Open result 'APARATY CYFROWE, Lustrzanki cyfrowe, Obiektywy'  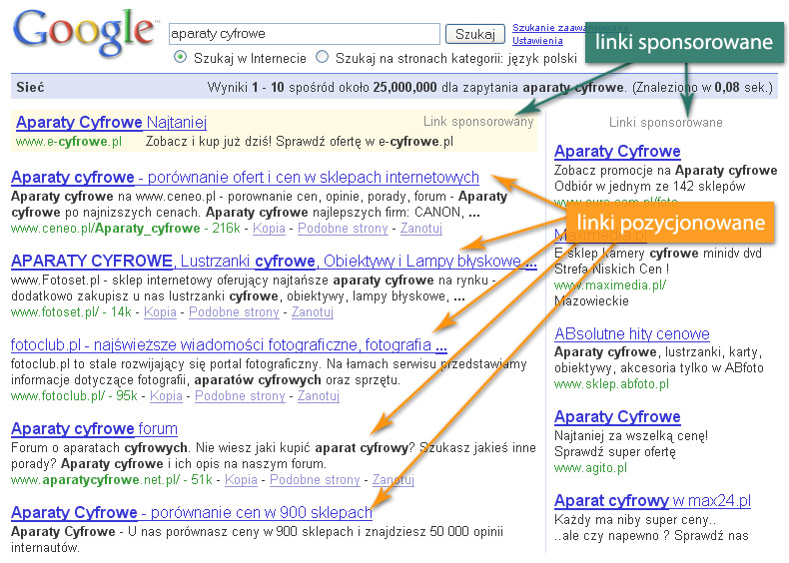pyautogui.click(x=274, y=262)
